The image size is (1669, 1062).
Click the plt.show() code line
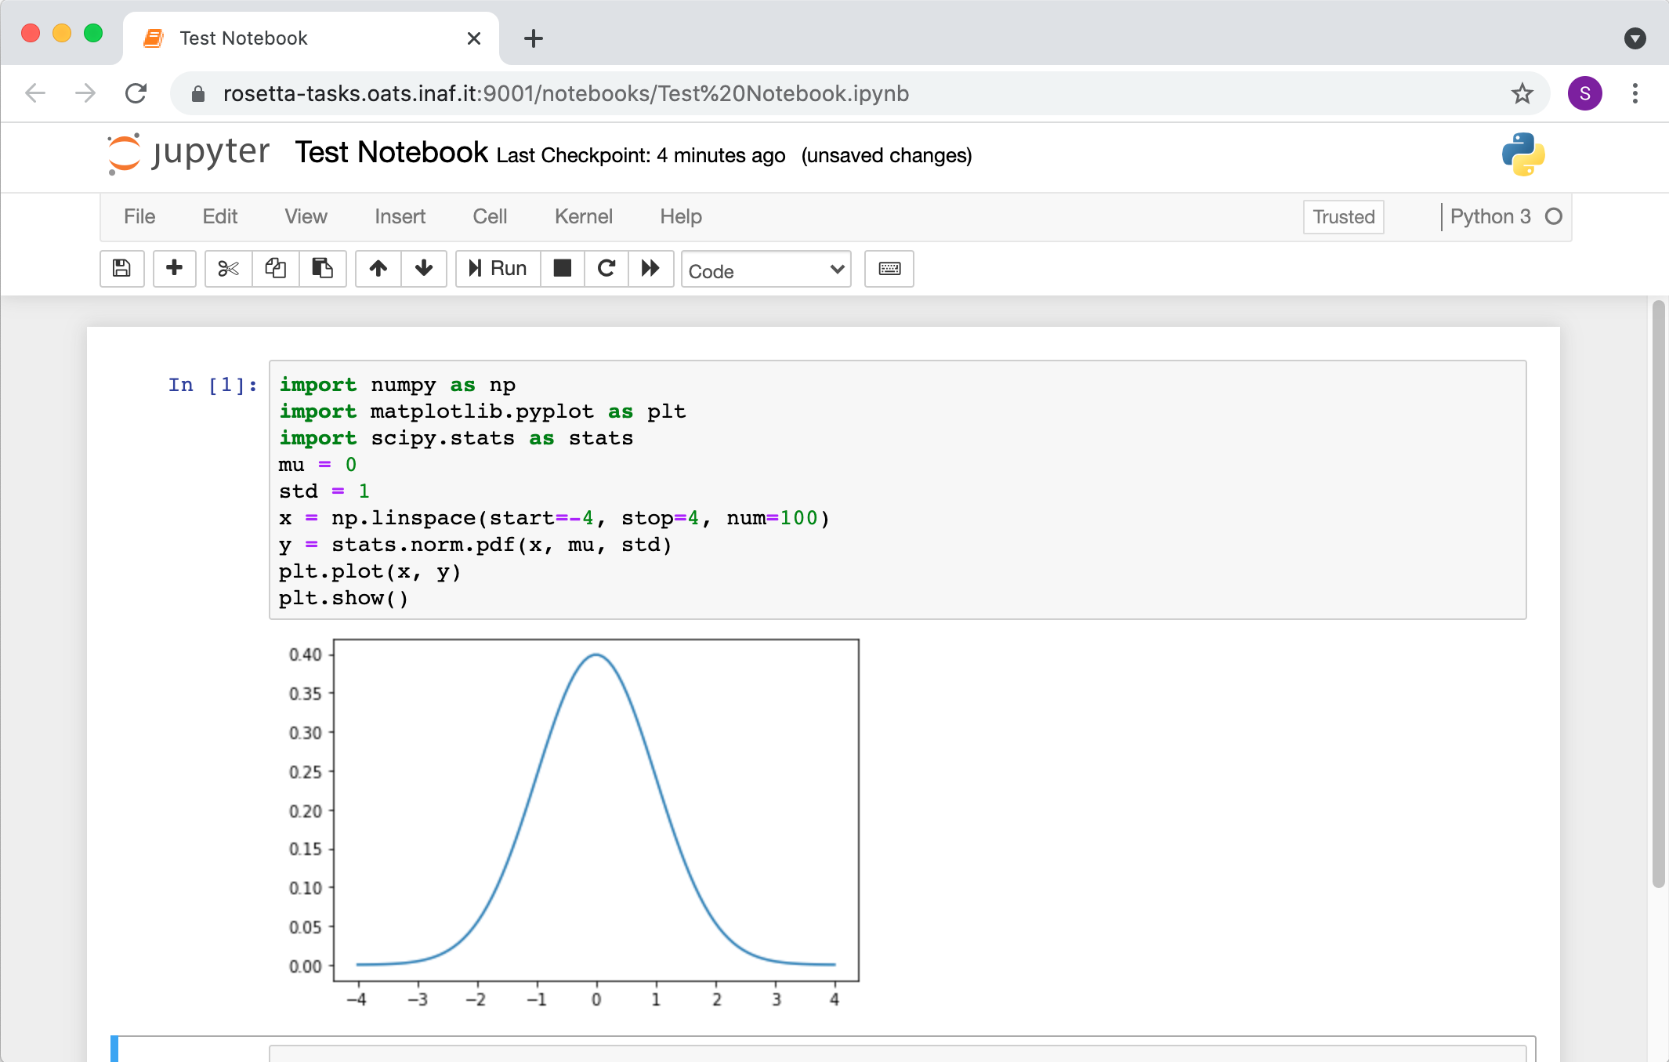pos(343,598)
